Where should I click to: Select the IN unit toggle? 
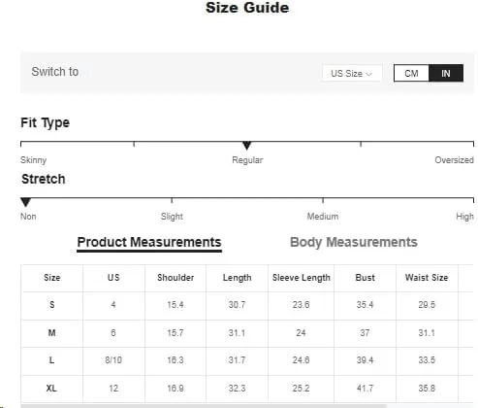(446, 73)
